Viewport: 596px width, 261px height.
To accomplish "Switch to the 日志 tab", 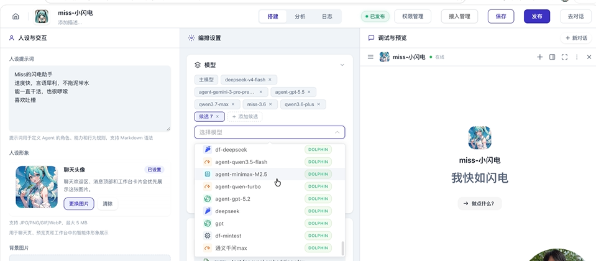I will [x=327, y=16].
